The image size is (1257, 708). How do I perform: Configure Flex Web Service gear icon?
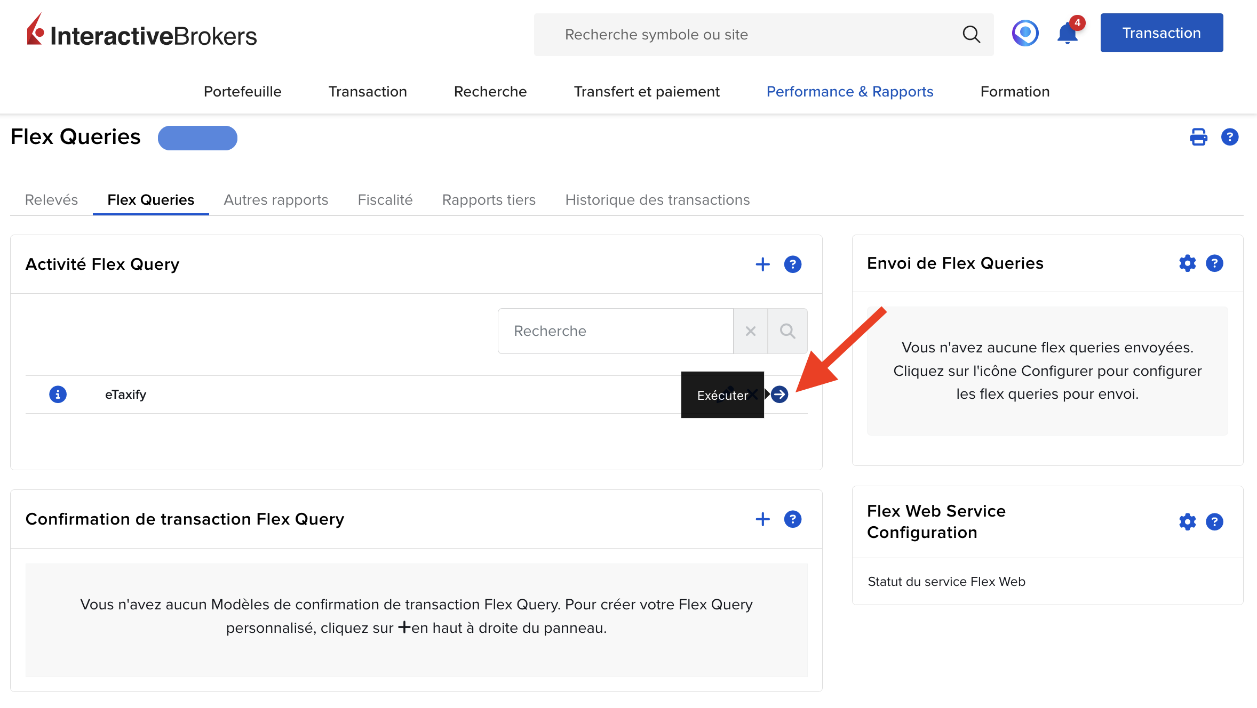tap(1187, 522)
